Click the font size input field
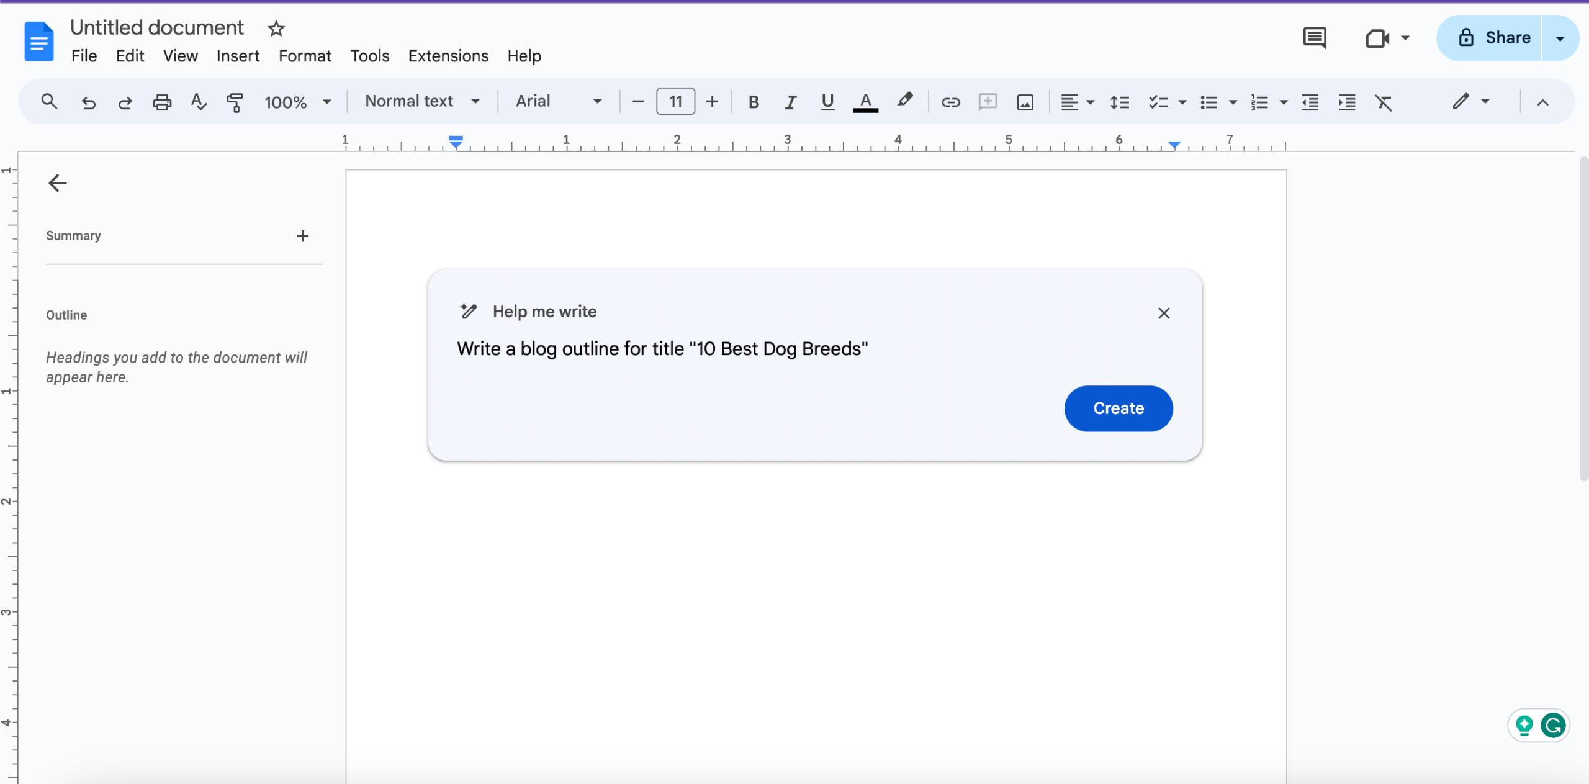 pyautogui.click(x=675, y=101)
